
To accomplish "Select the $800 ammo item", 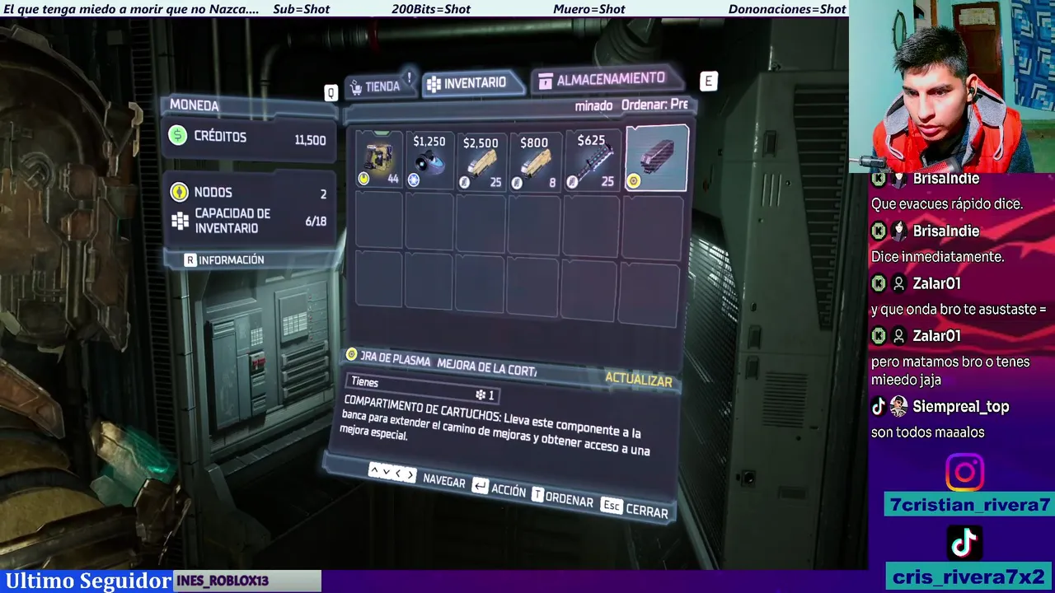I will 534,161.
